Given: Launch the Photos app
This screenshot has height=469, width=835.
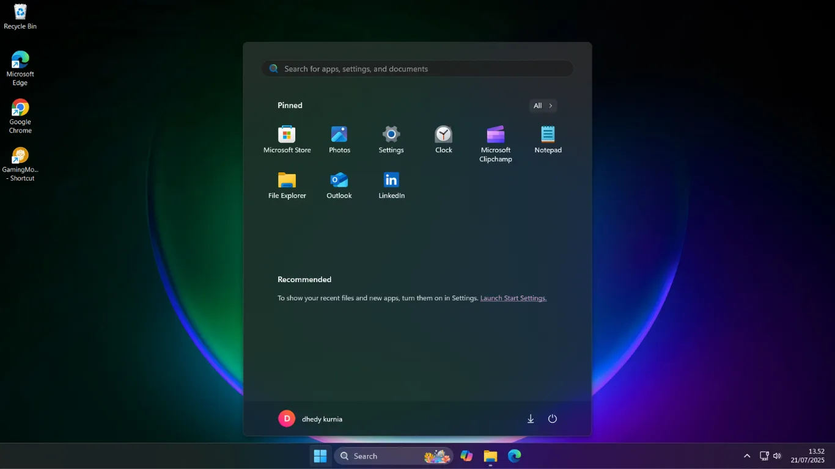Looking at the screenshot, I should coord(339,140).
